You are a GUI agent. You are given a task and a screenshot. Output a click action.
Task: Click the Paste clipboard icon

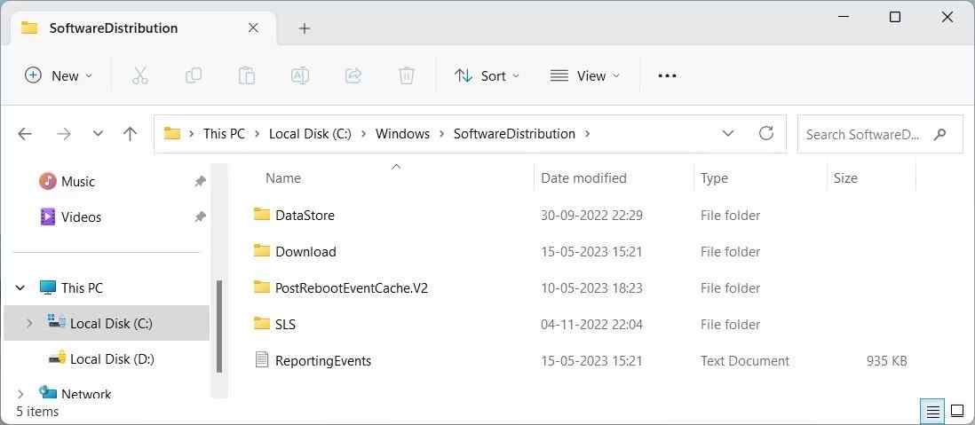[x=247, y=75]
